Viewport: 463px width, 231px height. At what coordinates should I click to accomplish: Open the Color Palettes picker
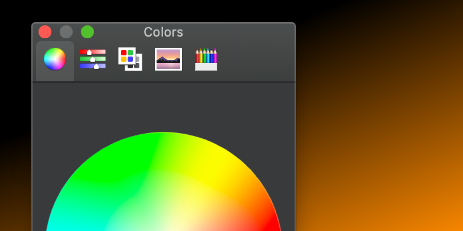[130, 59]
